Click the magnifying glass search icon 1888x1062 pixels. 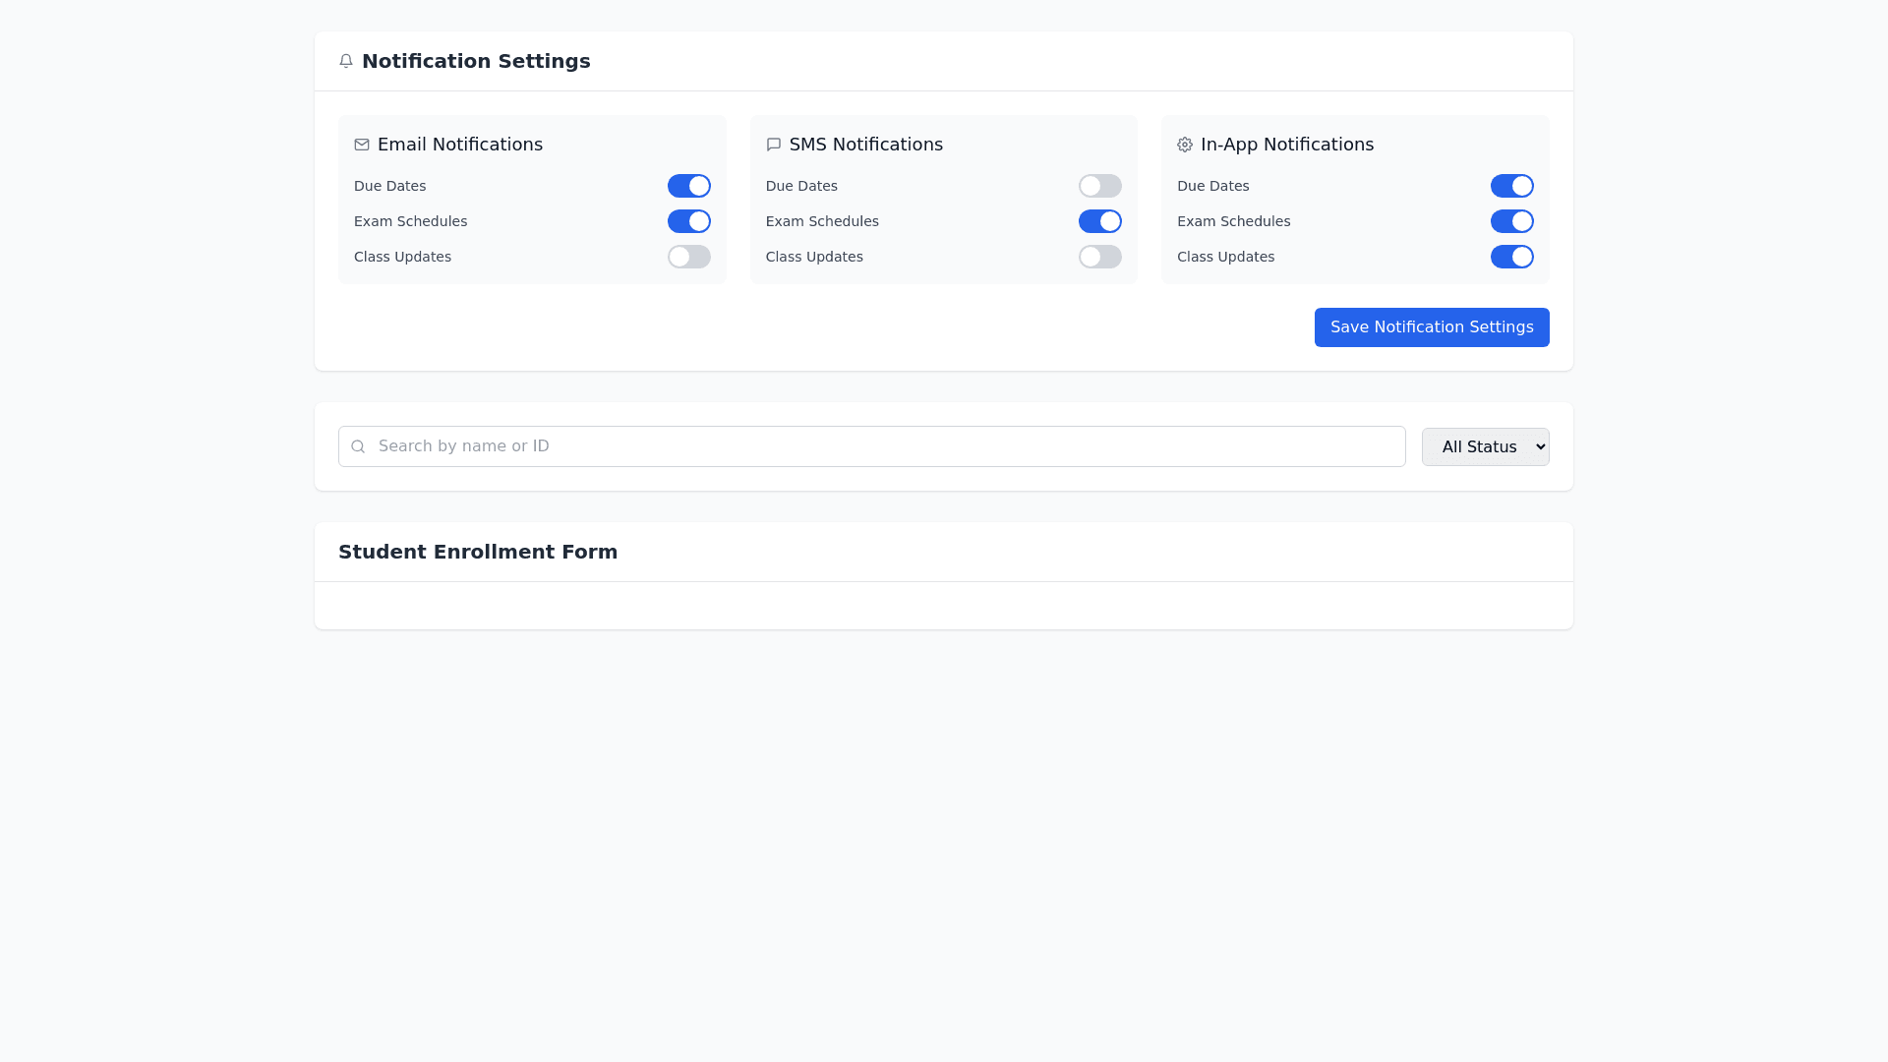pyautogui.click(x=358, y=446)
